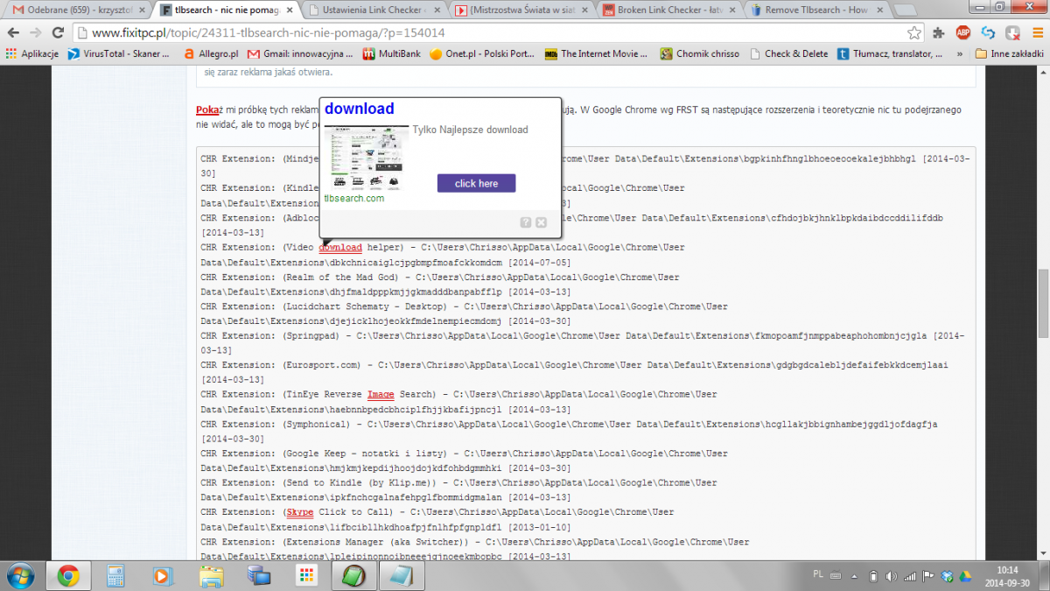Go forward to the next page
The image size is (1050, 591).
pos(36,32)
